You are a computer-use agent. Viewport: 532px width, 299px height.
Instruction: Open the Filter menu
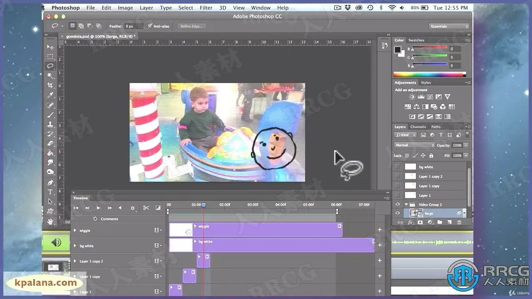click(x=206, y=7)
